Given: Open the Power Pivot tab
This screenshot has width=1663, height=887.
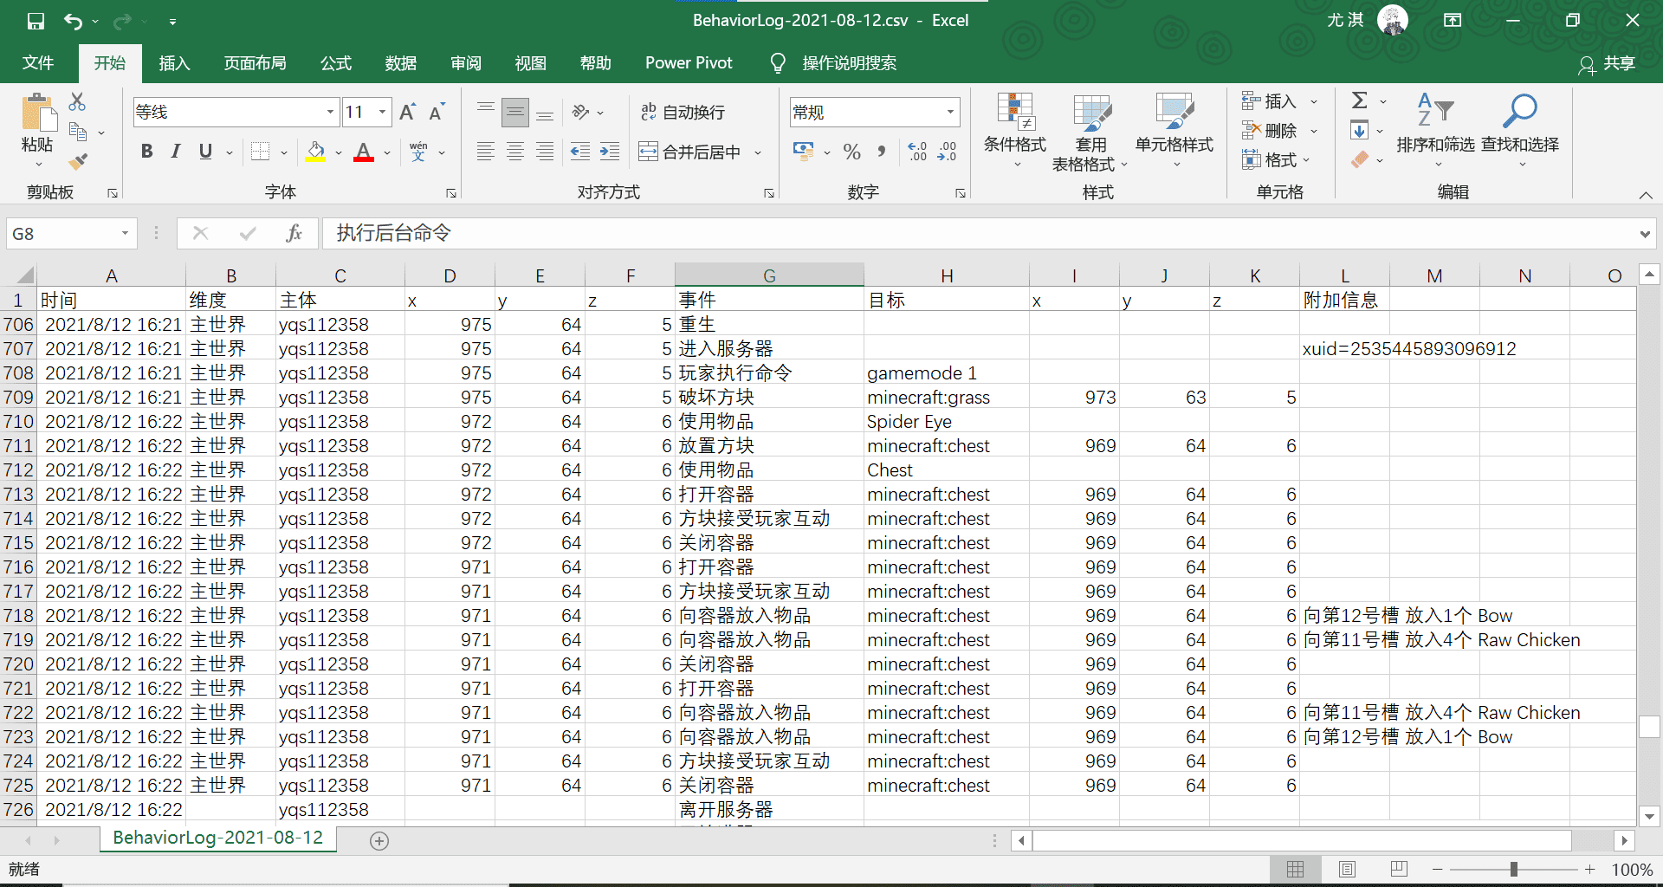Looking at the screenshot, I should tap(689, 63).
